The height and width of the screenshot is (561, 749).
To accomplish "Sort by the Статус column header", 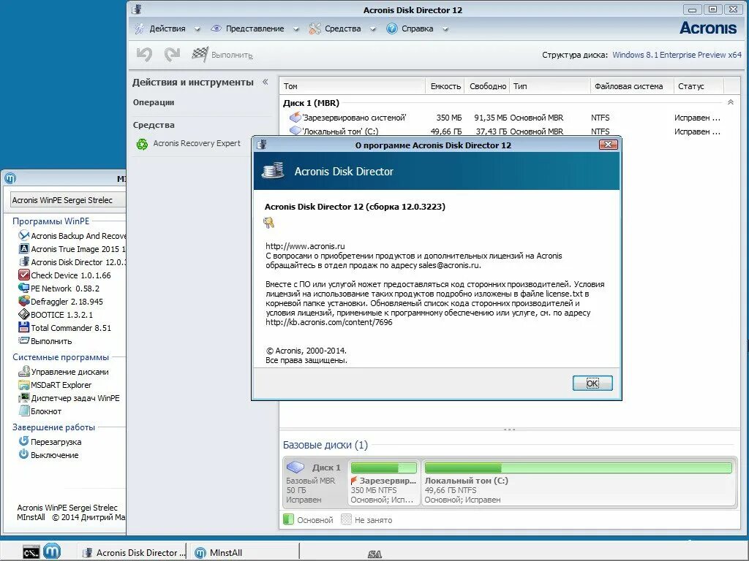I will 699,86.
